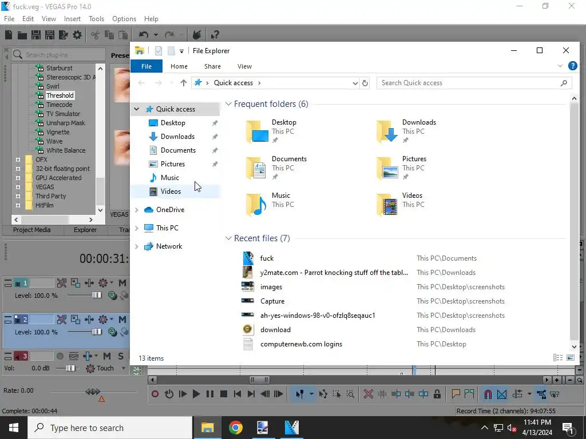Open Downloads folder in Frequent folders
The image size is (586, 439).
tap(406, 131)
